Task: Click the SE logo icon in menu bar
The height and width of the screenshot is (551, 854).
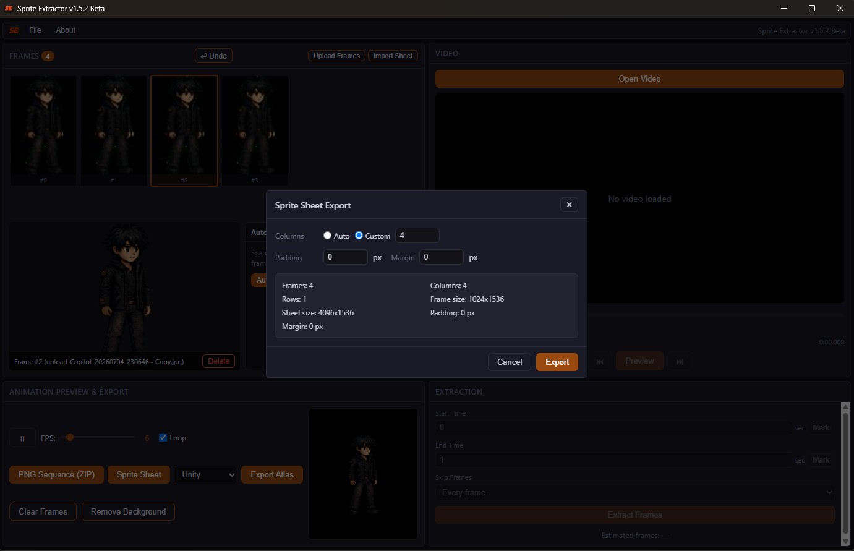Action: point(14,30)
